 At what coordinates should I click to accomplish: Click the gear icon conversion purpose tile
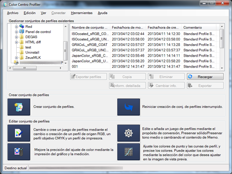coord(128,133)
